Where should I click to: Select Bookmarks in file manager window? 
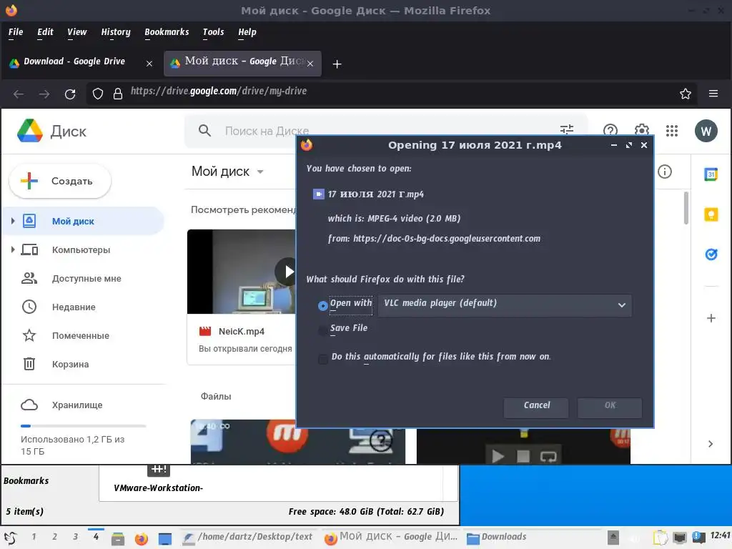coord(26,481)
